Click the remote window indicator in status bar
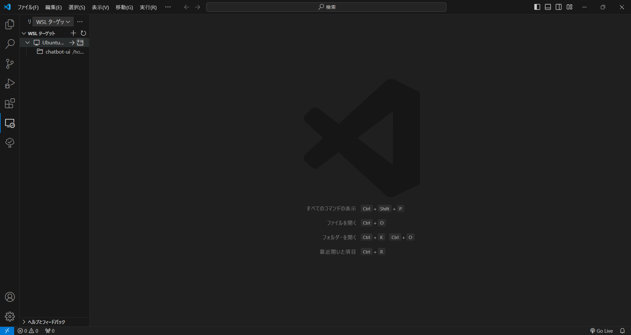 click(7, 331)
